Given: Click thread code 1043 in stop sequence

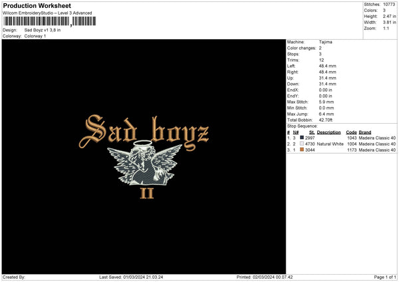Looking at the screenshot, I should tap(352, 138).
